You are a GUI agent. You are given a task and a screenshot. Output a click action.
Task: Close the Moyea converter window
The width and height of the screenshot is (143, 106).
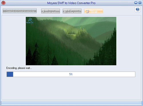coord(140,3)
